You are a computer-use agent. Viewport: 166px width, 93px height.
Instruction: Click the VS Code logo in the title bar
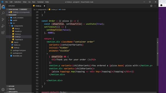tap(2, 2)
